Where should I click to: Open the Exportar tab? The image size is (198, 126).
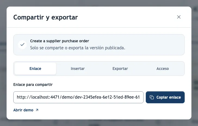(120, 69)
